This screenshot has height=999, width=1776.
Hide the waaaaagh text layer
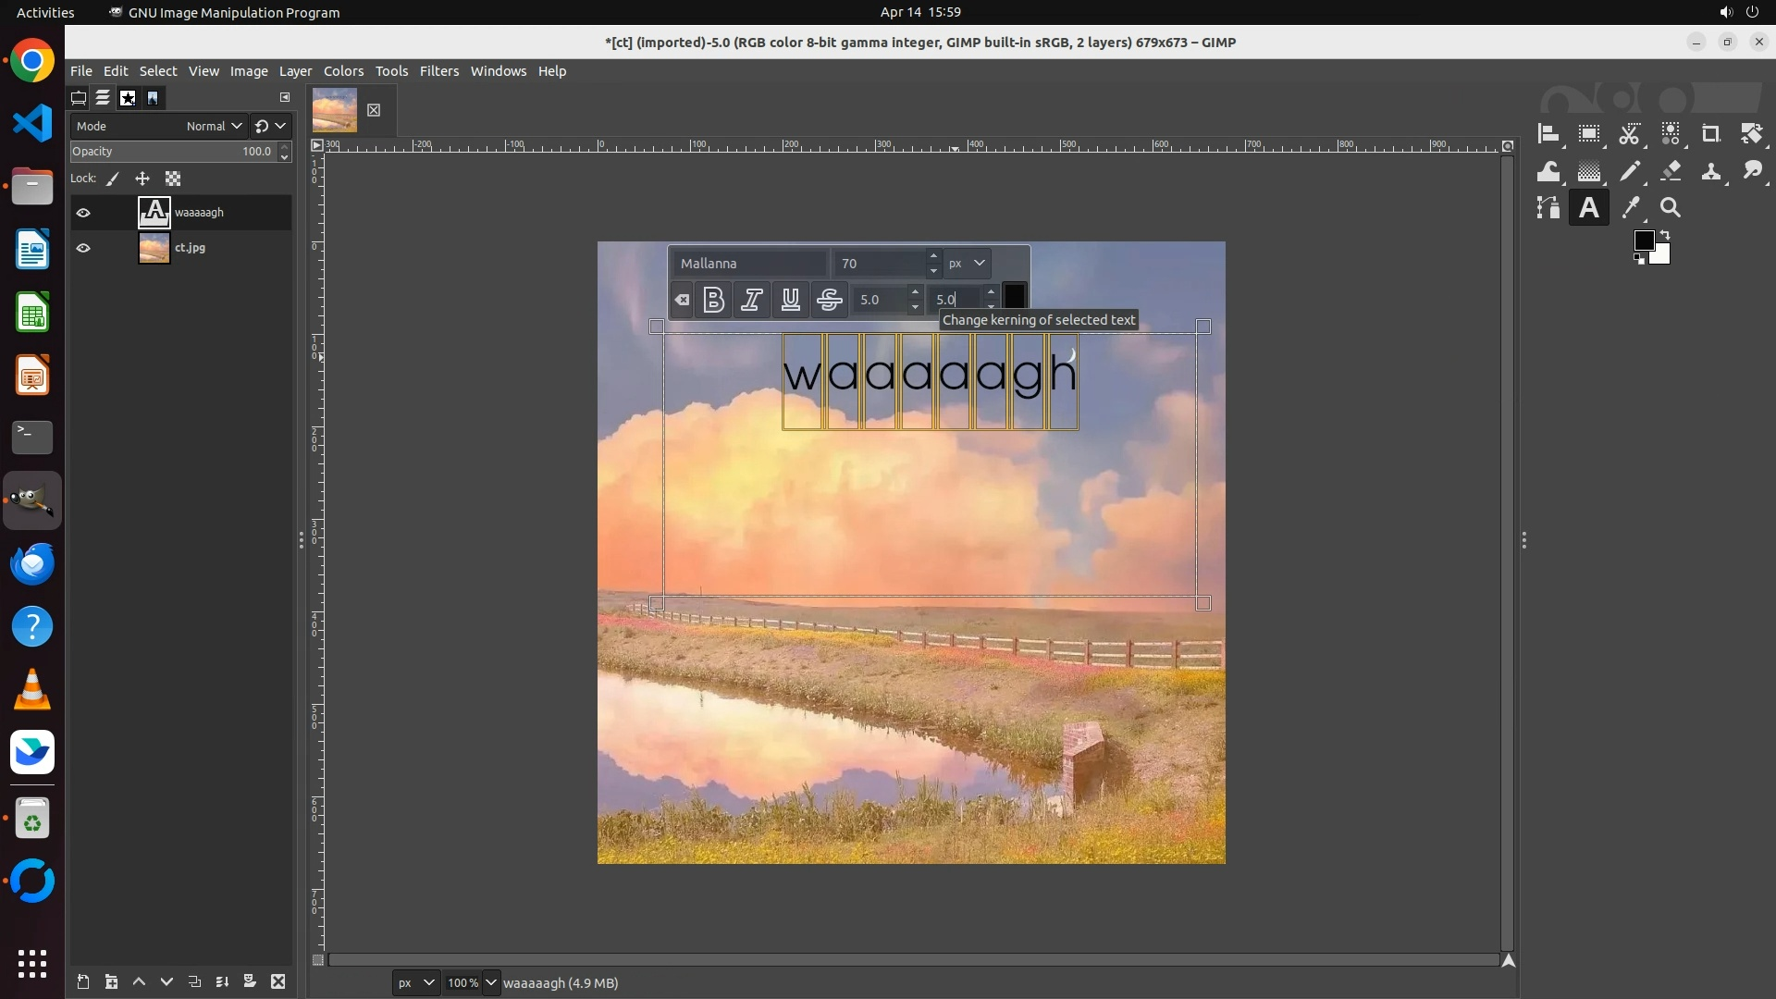[83, 213]
